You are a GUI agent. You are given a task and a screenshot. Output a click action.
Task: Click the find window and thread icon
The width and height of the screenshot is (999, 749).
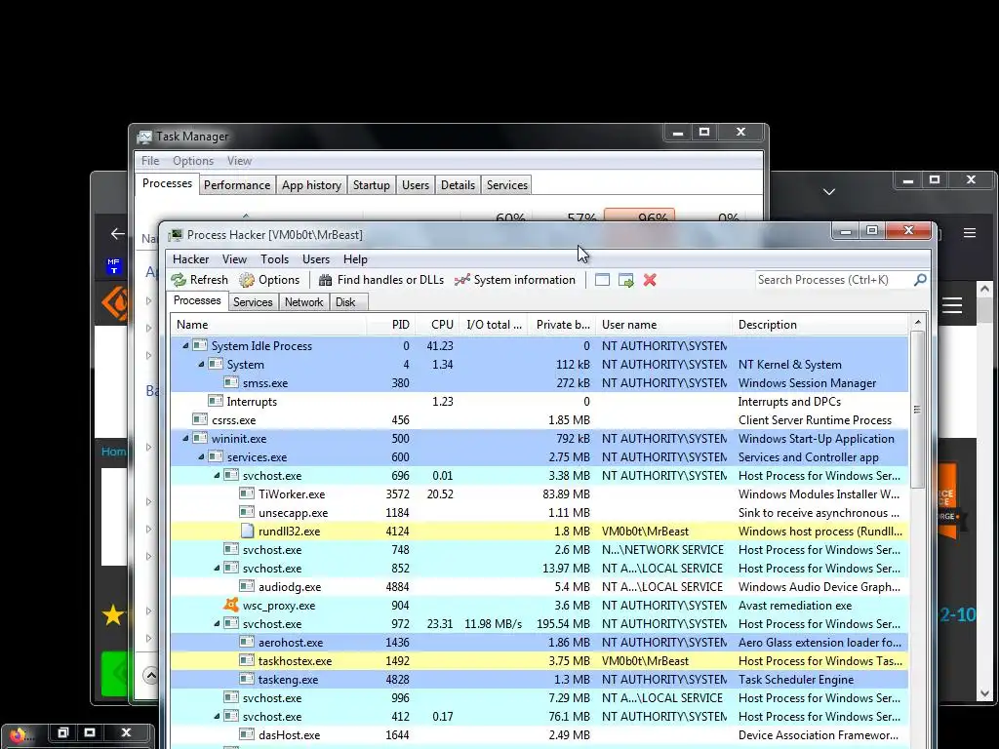[626, 280]
